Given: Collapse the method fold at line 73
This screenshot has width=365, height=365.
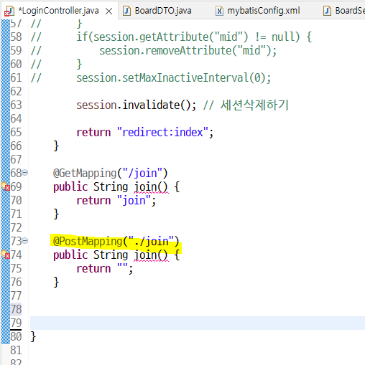Looking at the screenshot, I should pos(25,240).
